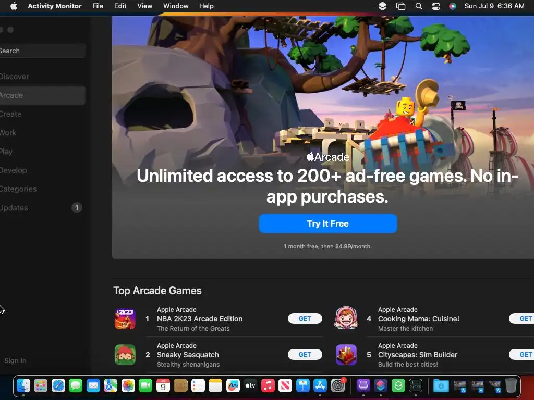Open Categories in the sidebar
The width and height of the screenshot is (534, 400).
[42, 189]
